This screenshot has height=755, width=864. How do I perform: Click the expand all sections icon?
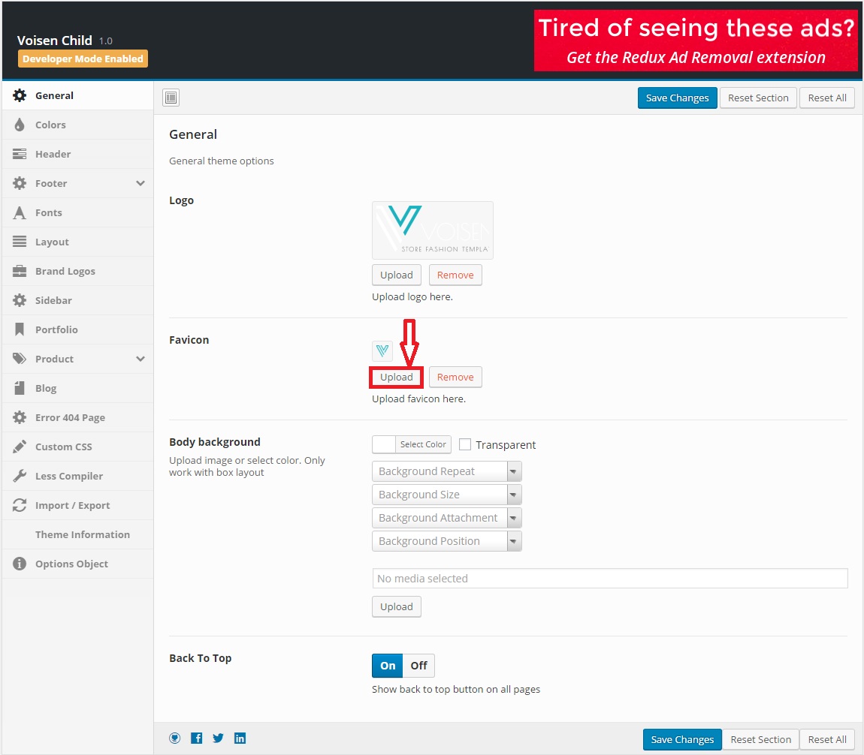(x=171, y=98)
